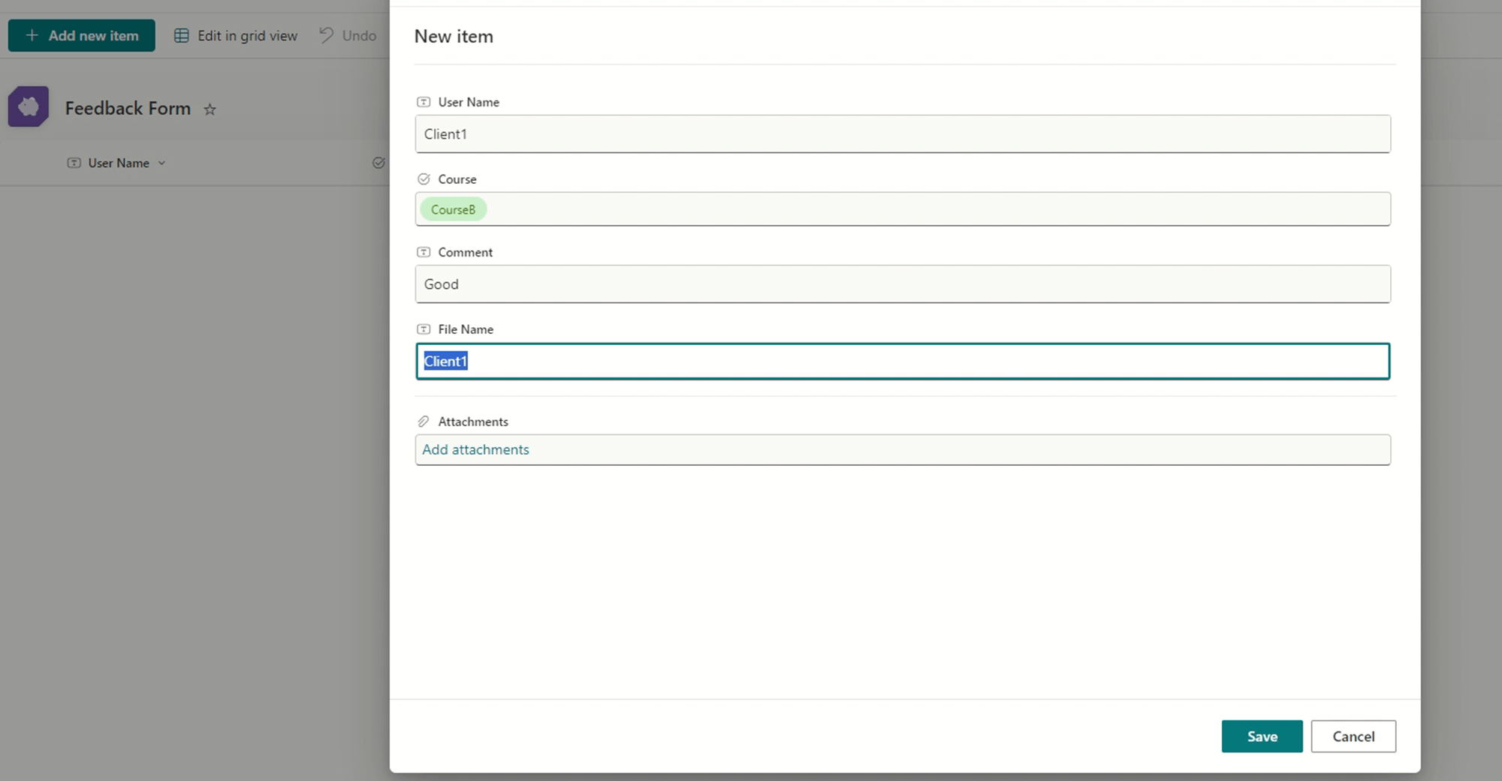This screenshot has width=1502, height=781.
Task: Focus the File Name input field
Action: tap(903, 362)
